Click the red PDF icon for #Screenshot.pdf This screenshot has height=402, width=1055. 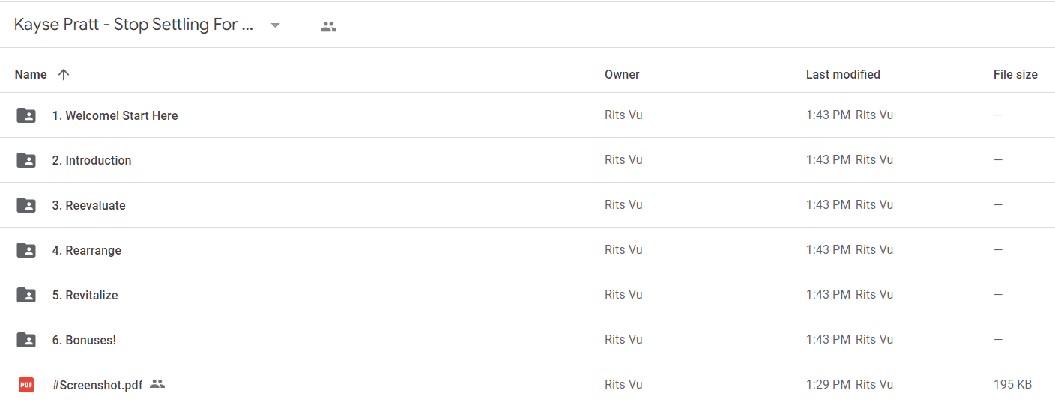pyautogui.click(x=26, y=385)
